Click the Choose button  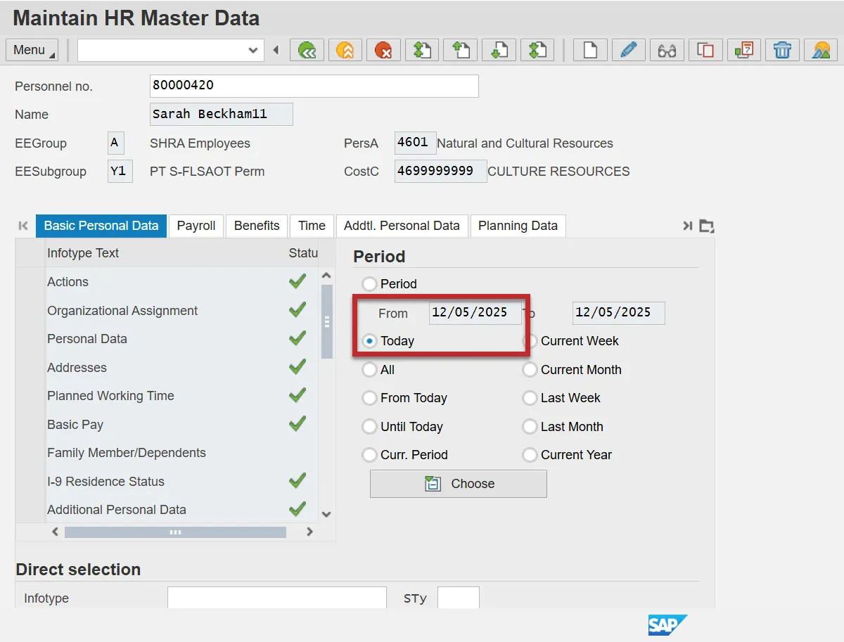pos(458,484)
